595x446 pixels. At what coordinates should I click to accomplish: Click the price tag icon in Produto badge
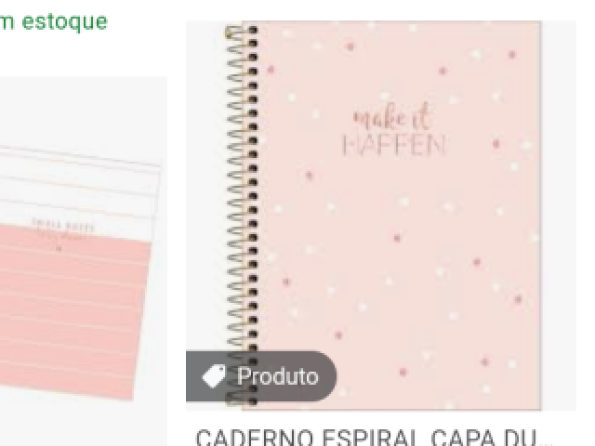(214, 375)
